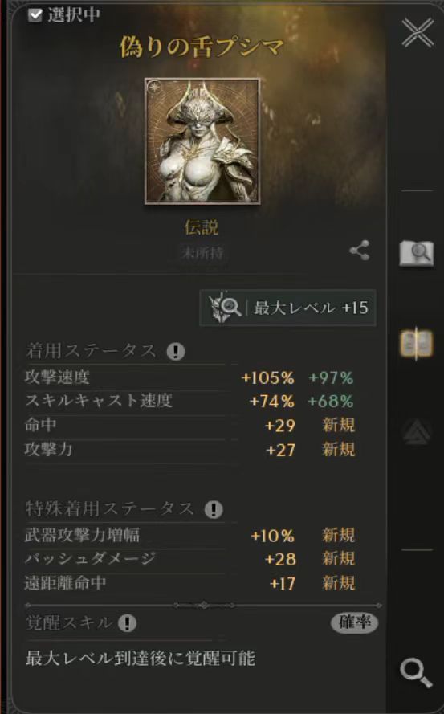Open the book magnifier lookup icon
The image size is (444, 714).
(x=417, y=254)
